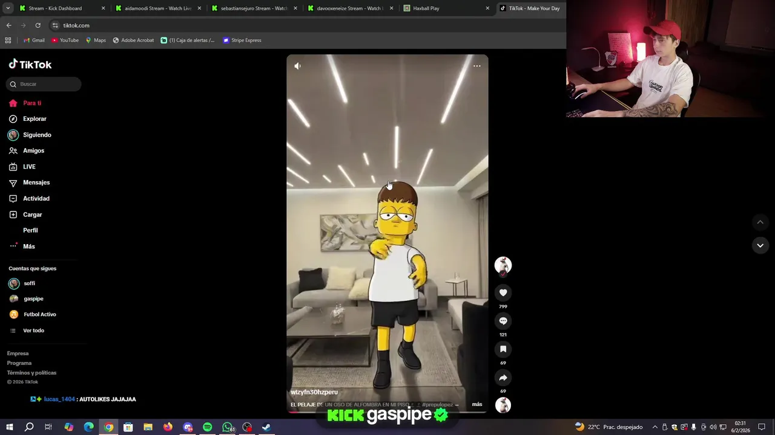Open the Explorar section
Screen dimensions: 775x435
click(x=28, y=119)
